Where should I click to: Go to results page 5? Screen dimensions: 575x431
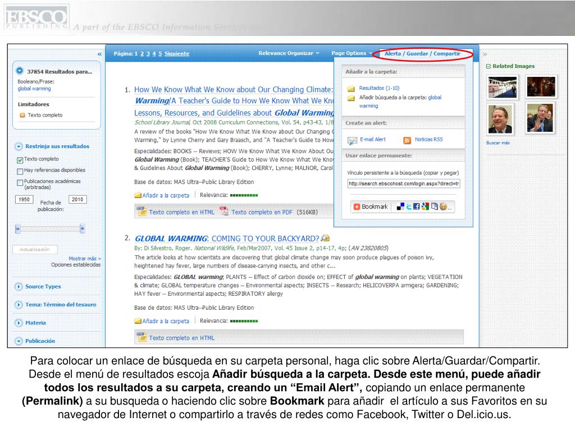point(160,54)
